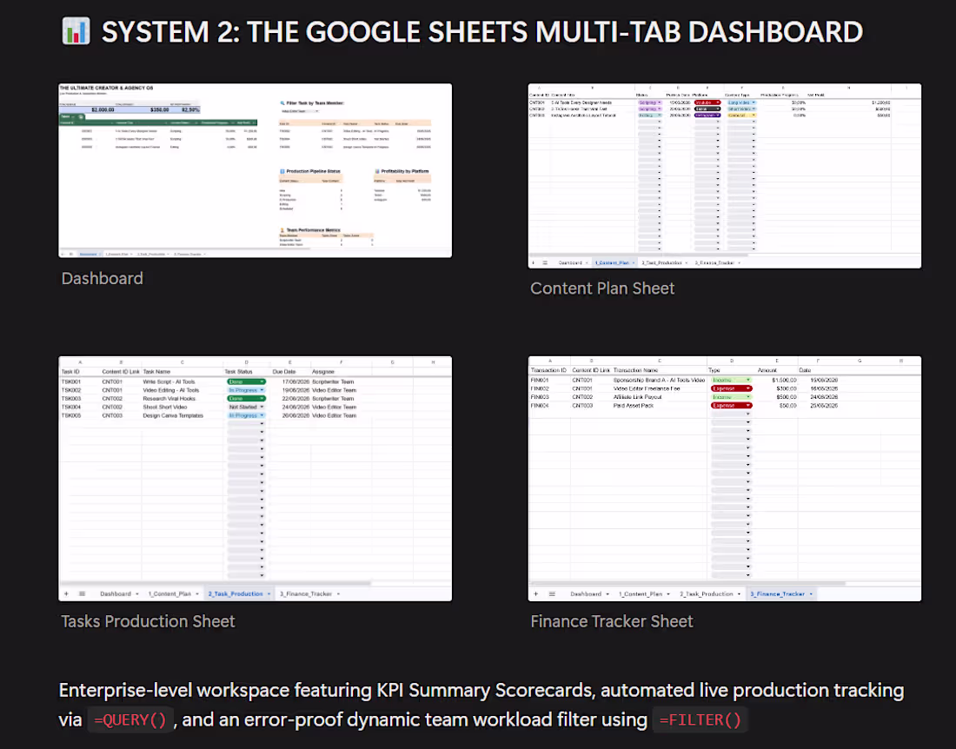Click the 'Design Canva Templates' task name cell
956x749 pixels.
tap(173, 415)
